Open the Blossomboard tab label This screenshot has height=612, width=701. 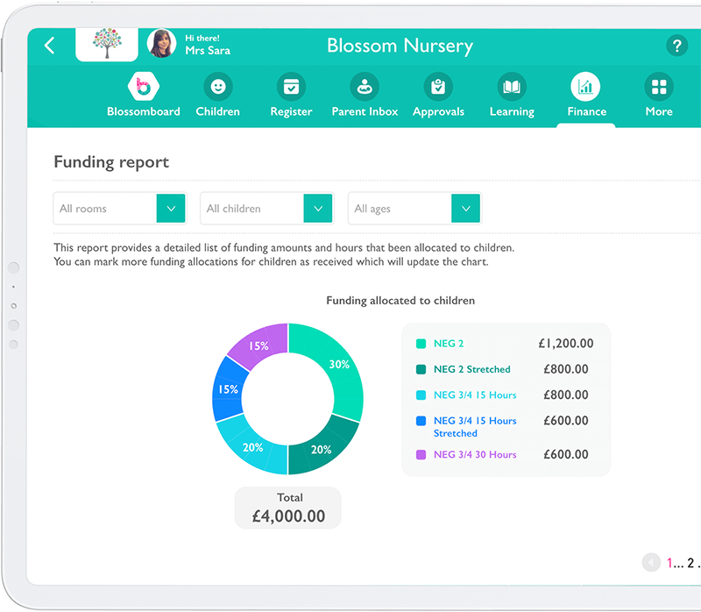[x=144, y=111]
